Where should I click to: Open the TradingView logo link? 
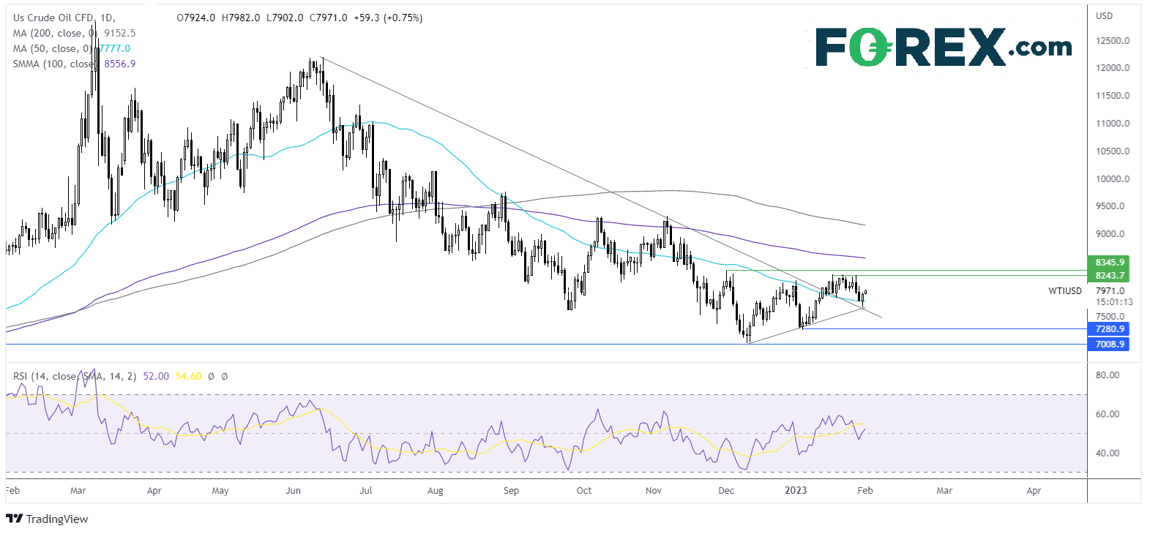click(x=47, y=519)
